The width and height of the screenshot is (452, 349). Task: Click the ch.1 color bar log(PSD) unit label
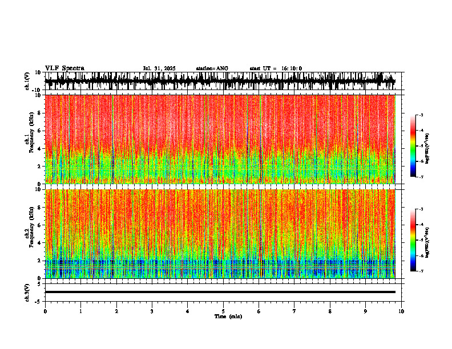[427, 148]
